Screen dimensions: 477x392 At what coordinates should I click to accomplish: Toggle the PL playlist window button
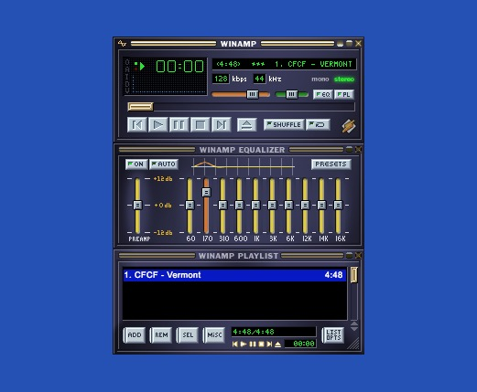344,95
